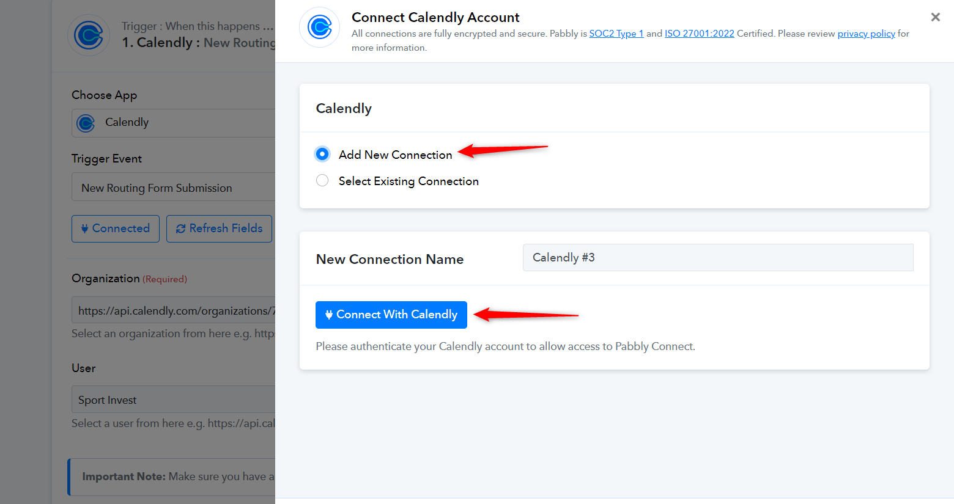Click the Connected button
Screen dimensions: 954x504
click(x=116, y=228)
